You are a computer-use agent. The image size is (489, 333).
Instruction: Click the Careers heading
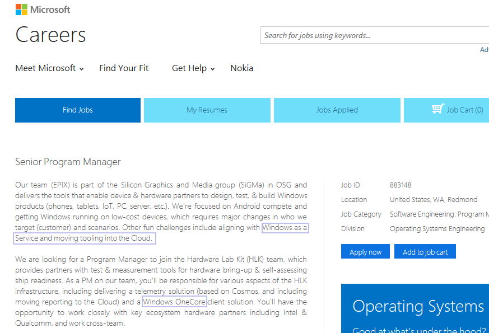click(x=50, y=35)
